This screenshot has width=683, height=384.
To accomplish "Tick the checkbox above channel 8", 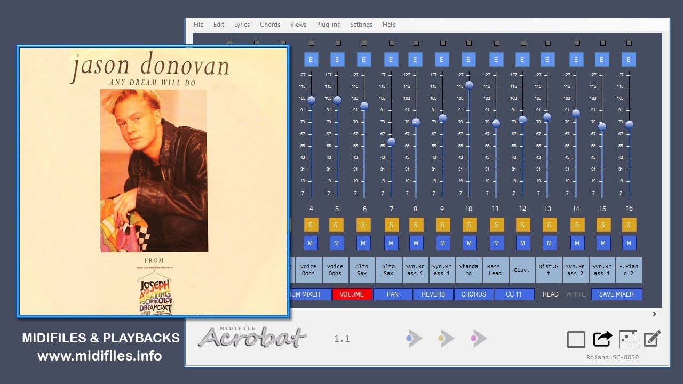I will (417, 43).
